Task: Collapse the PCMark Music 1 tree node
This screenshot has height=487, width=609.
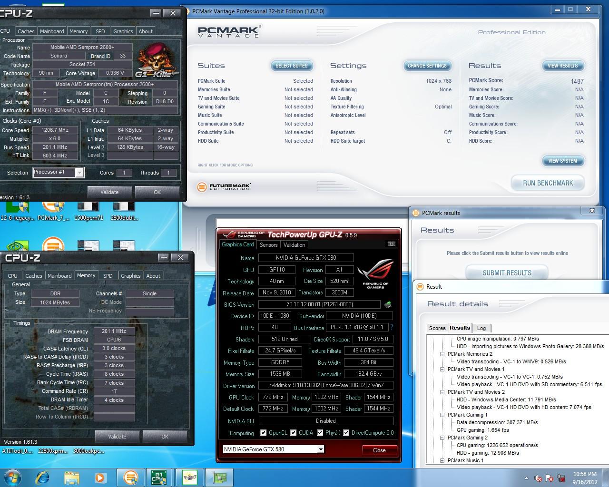Action: [442, 460]
